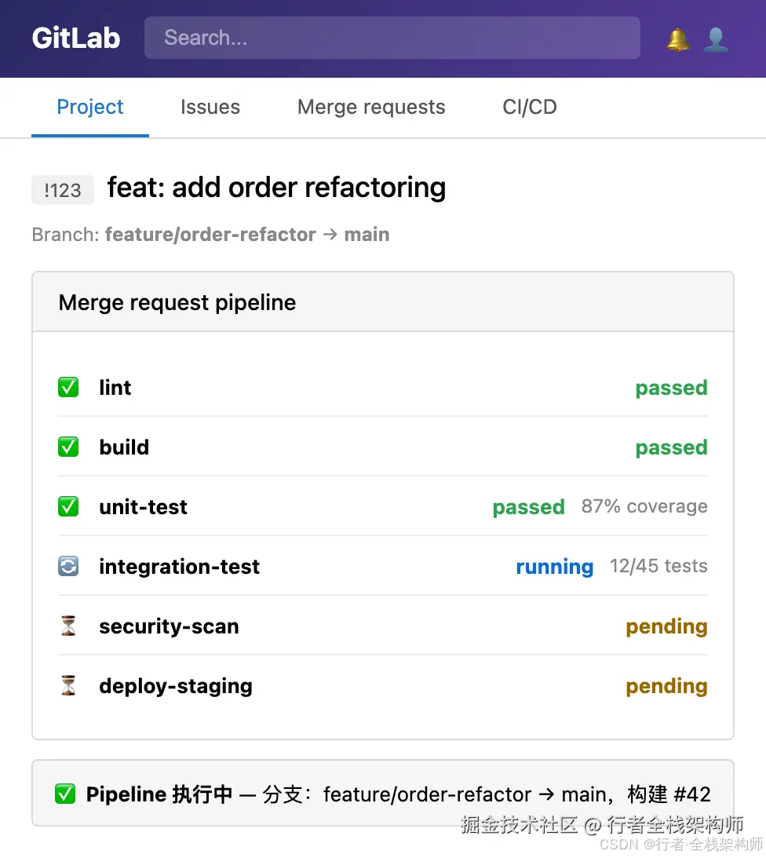Click the hourglass icon beside deploy-staging
The image size is (766, 858).
pos(68,685)
